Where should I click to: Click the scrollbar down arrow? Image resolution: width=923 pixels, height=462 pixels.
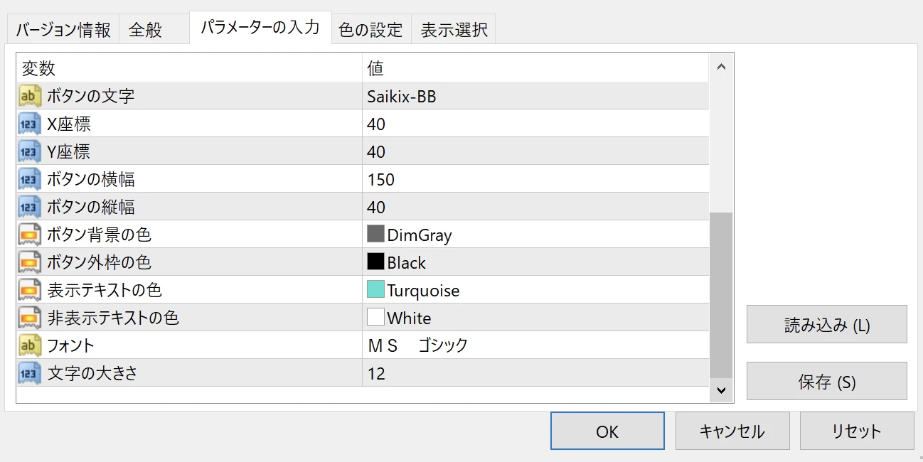point(720,390)
